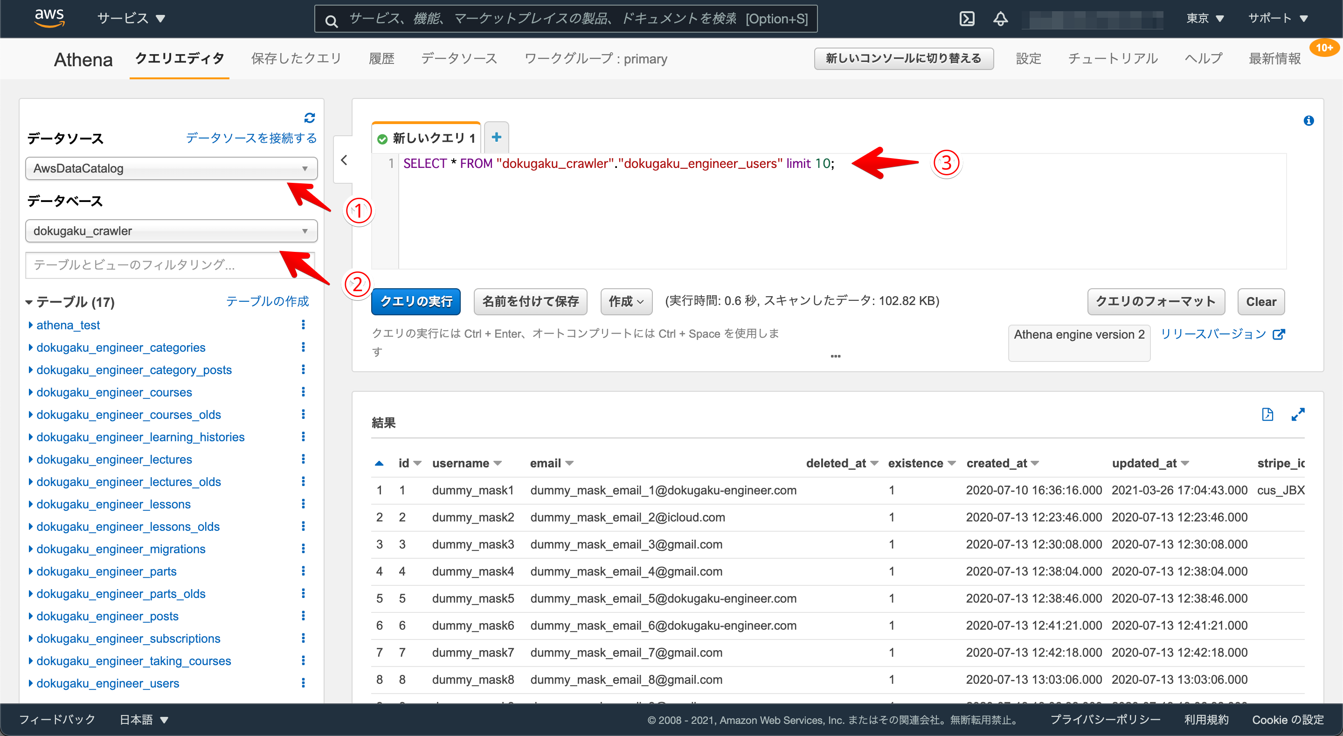Image resolution: width=1343 pixels, height=736 pixels.
Task: Click the info icon in query editor
Action: coord(1308,121)
